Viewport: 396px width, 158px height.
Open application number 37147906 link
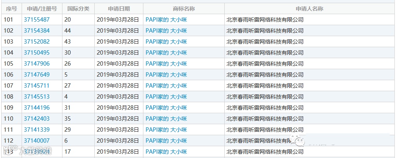(x=37, y=63)
